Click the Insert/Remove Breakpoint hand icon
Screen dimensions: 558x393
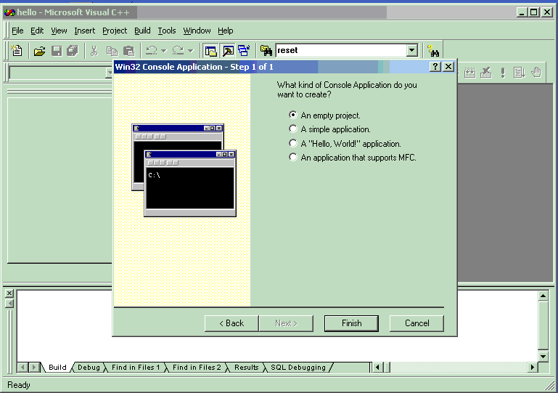(x=536, y=73)
